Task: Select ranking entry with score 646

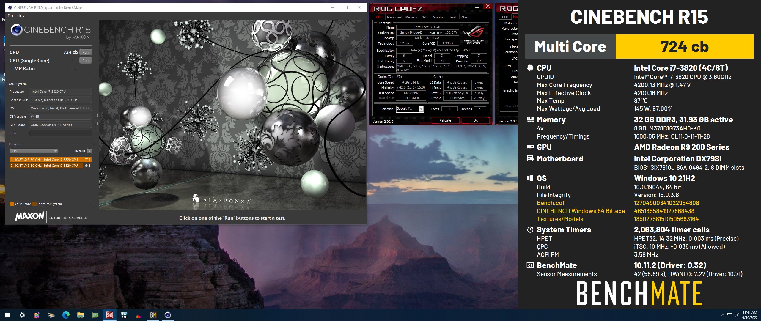Action: point(51,166)
